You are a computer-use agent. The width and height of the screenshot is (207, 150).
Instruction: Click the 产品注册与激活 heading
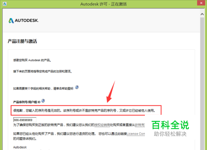[x=22, y=41]
